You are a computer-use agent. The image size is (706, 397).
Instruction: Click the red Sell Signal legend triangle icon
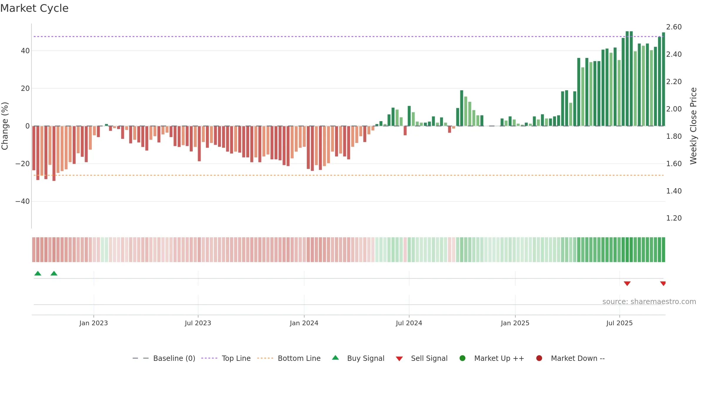tap(399, 359)
